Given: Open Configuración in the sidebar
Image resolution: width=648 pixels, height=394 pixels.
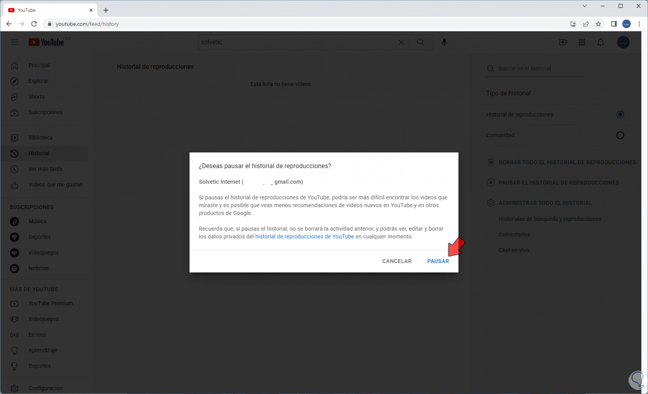Looking at the screenshot, I should (x=44, y=388).
